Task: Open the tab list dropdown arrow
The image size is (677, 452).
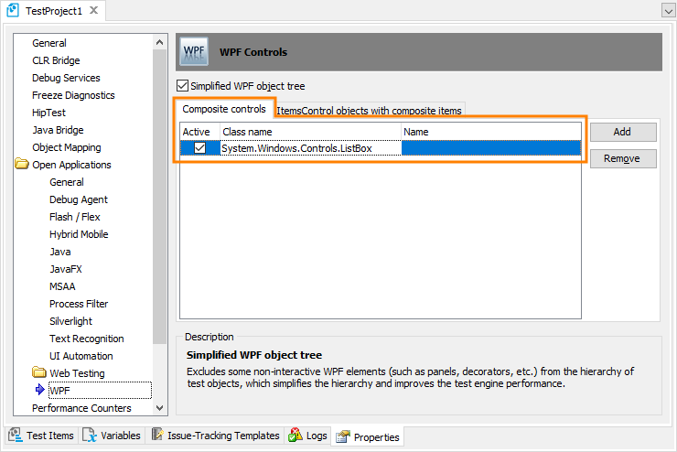Action: (x=668, y=10)
